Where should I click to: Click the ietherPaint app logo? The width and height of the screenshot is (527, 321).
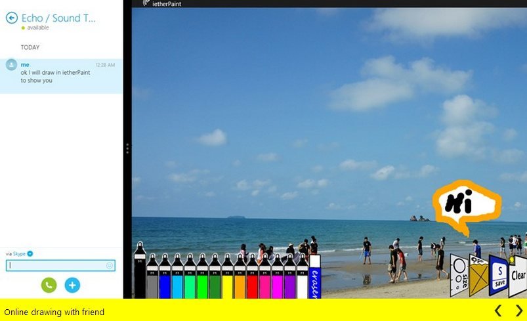[146, 3]
